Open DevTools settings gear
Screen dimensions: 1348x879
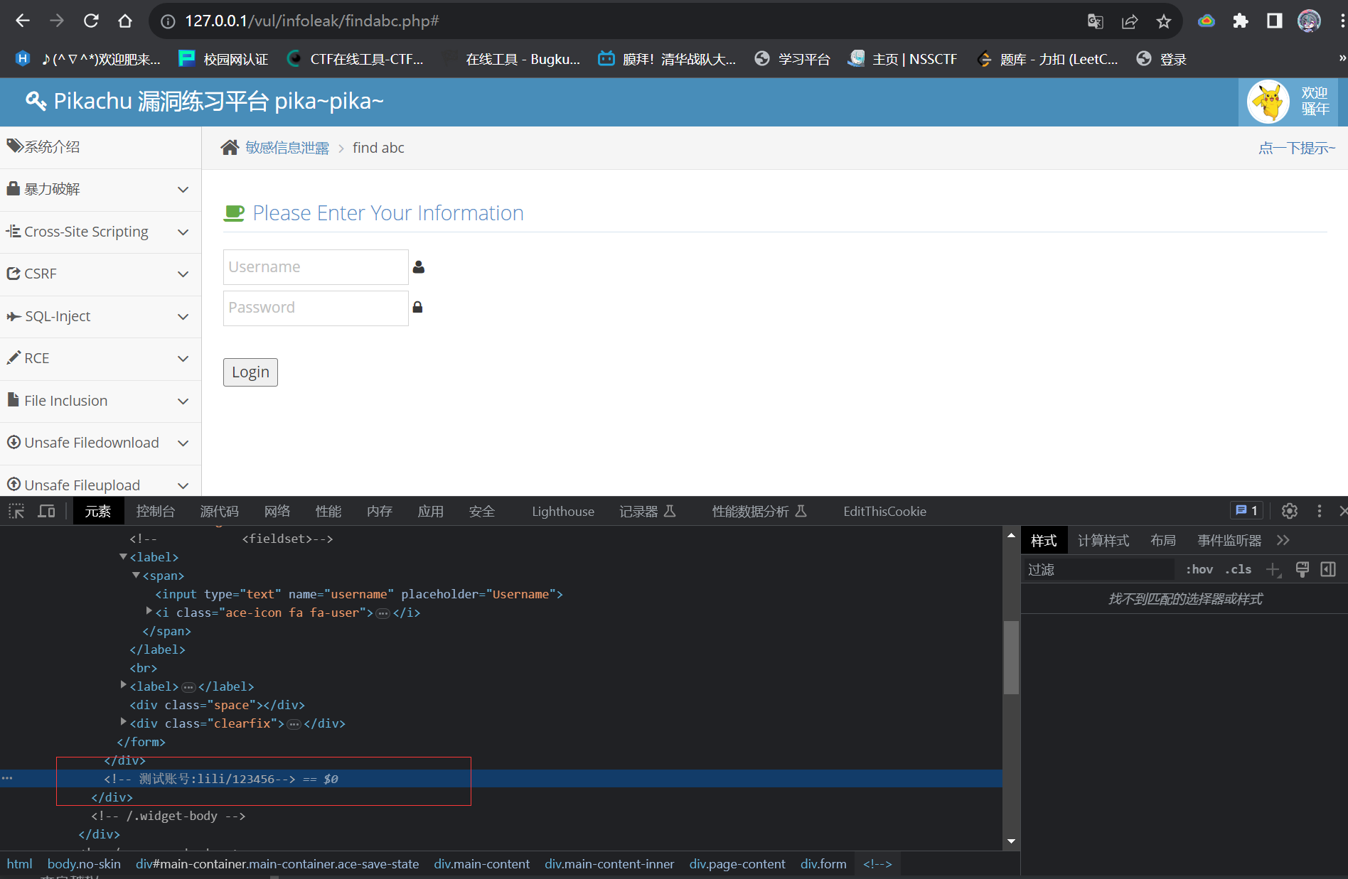click(1289, 511)
